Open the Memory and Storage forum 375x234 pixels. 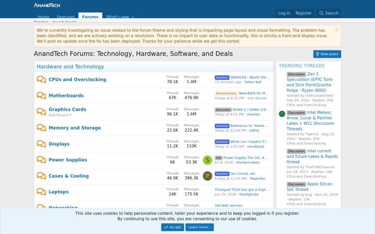74,128
